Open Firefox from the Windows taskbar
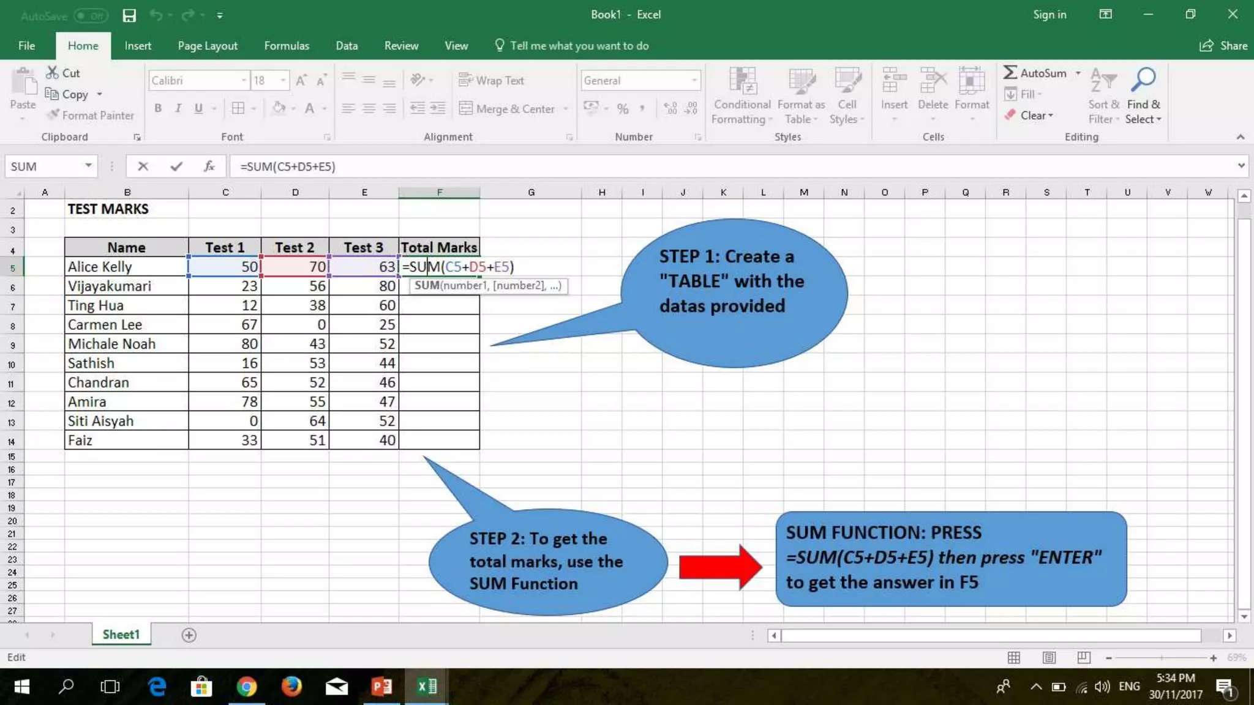1254x705 pixels. click(x=291, y=687)
